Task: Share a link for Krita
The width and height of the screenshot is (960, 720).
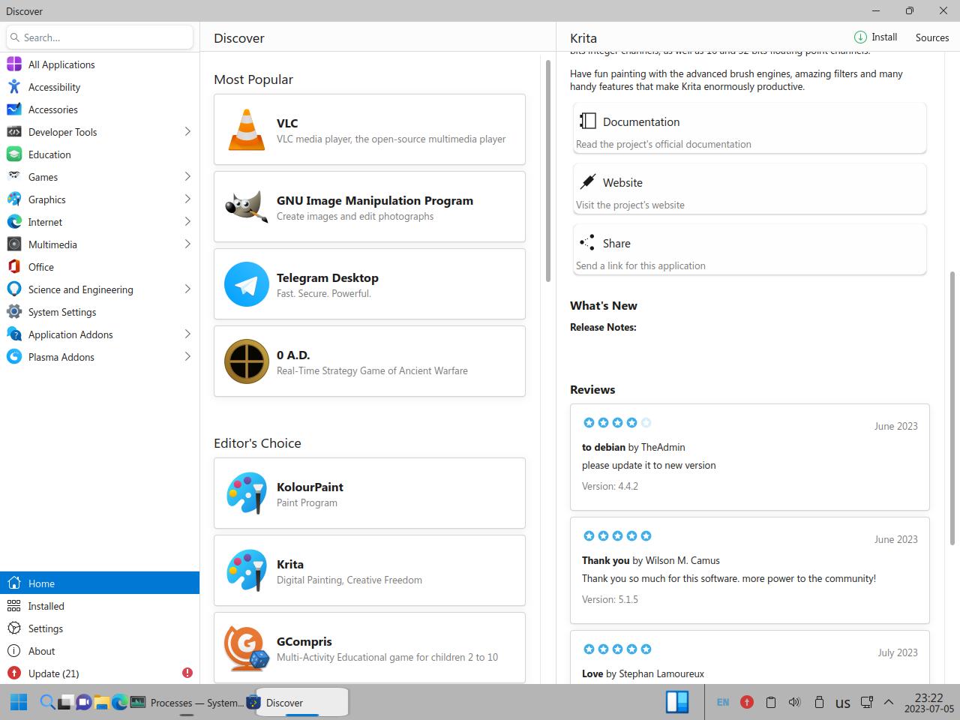Action: tap(750, 250)
